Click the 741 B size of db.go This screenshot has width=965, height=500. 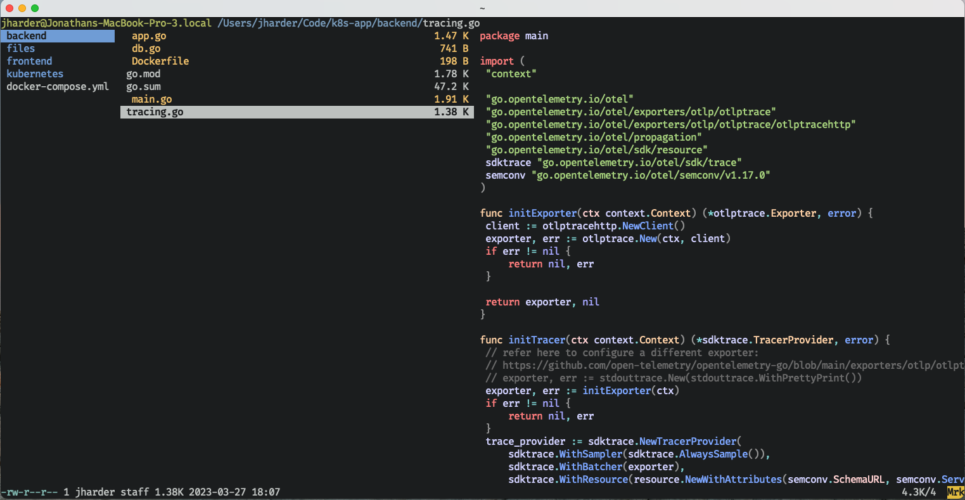tap(454, 49)
